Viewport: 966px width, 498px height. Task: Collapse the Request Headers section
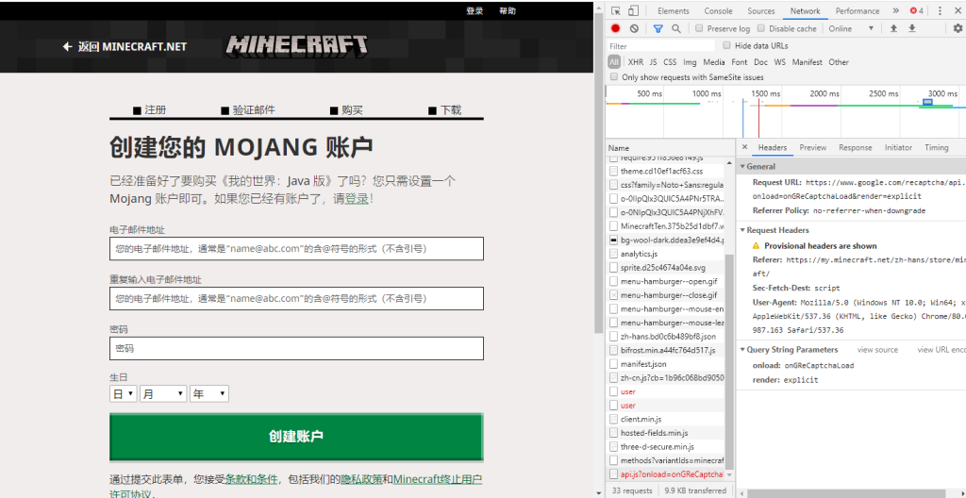[743, 230]
